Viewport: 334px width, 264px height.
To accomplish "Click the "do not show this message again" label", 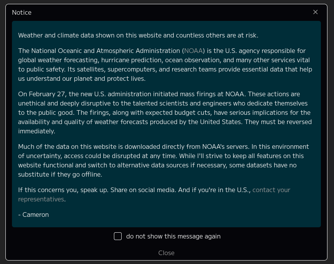I will (x=173, y=236).
